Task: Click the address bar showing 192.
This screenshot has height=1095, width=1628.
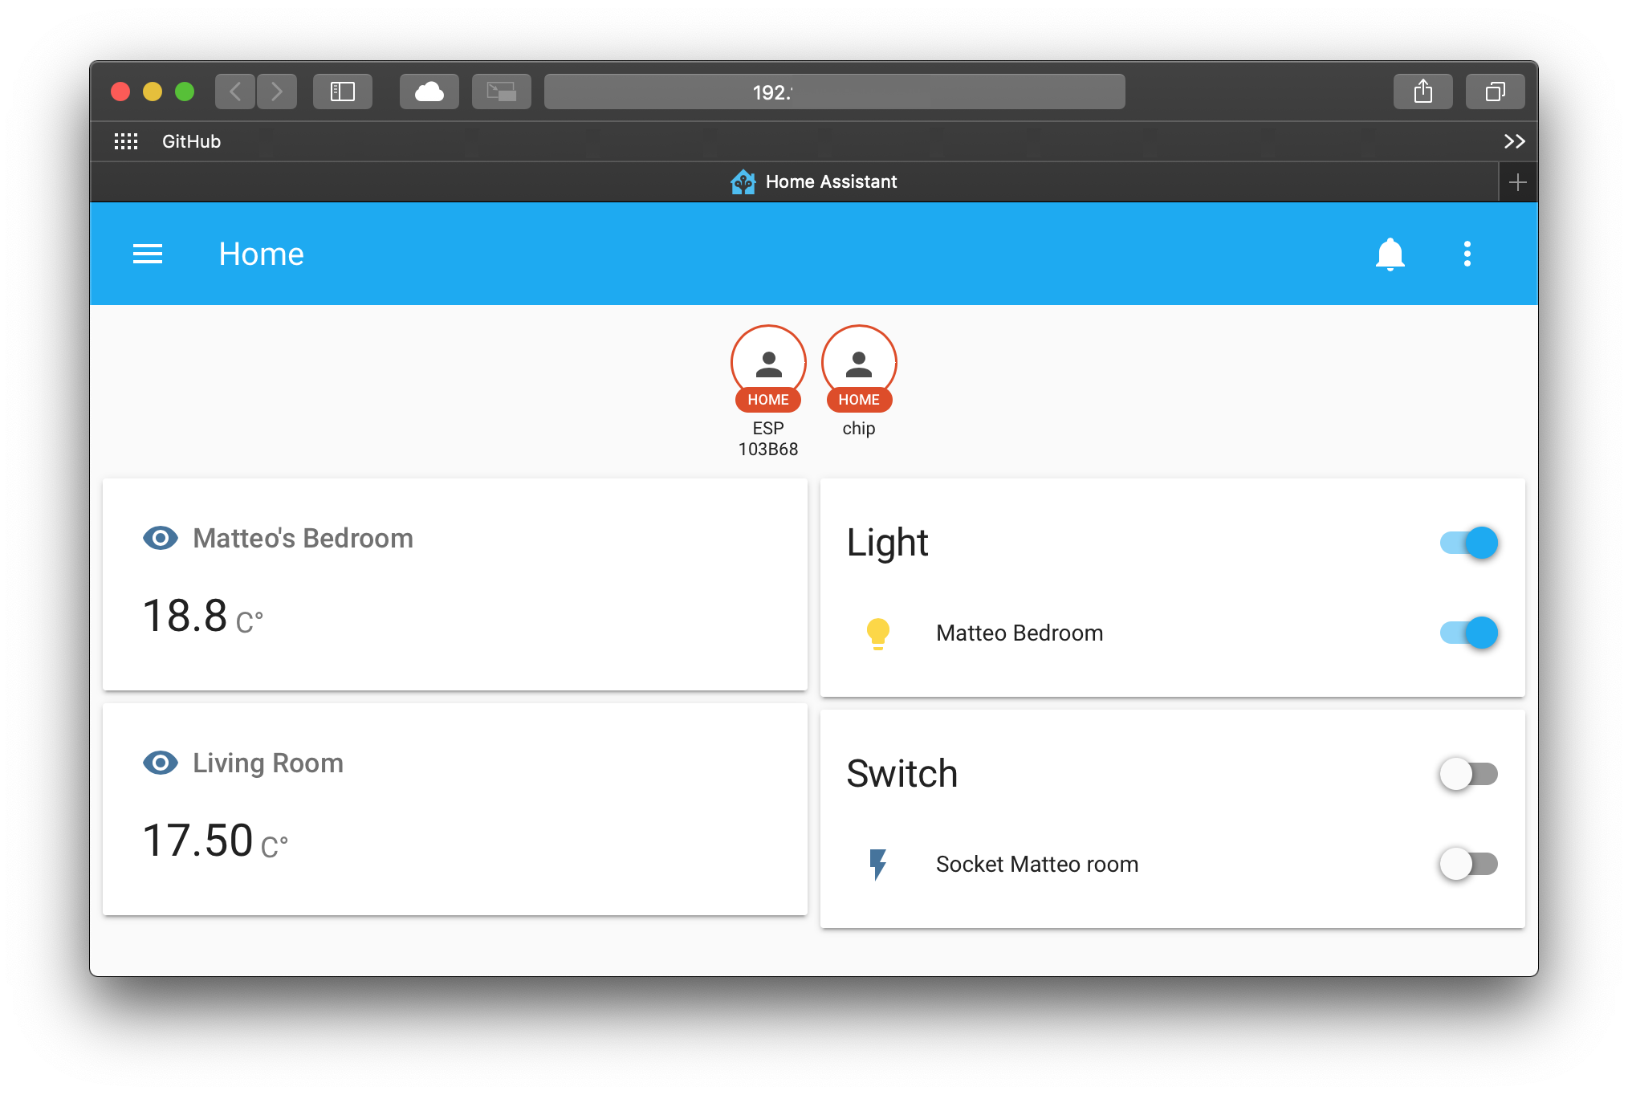Action: 835,92
